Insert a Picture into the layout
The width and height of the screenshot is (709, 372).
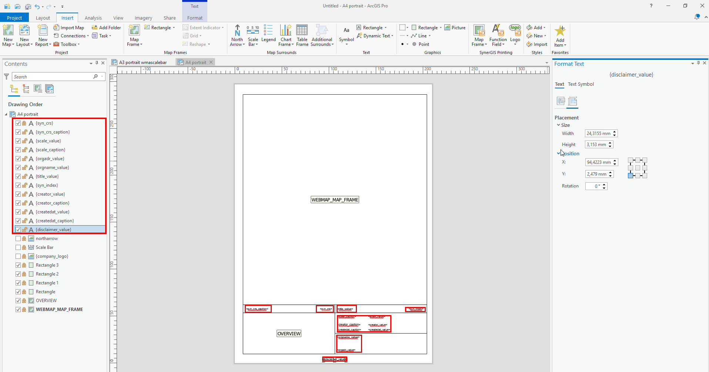pos(455,27)
